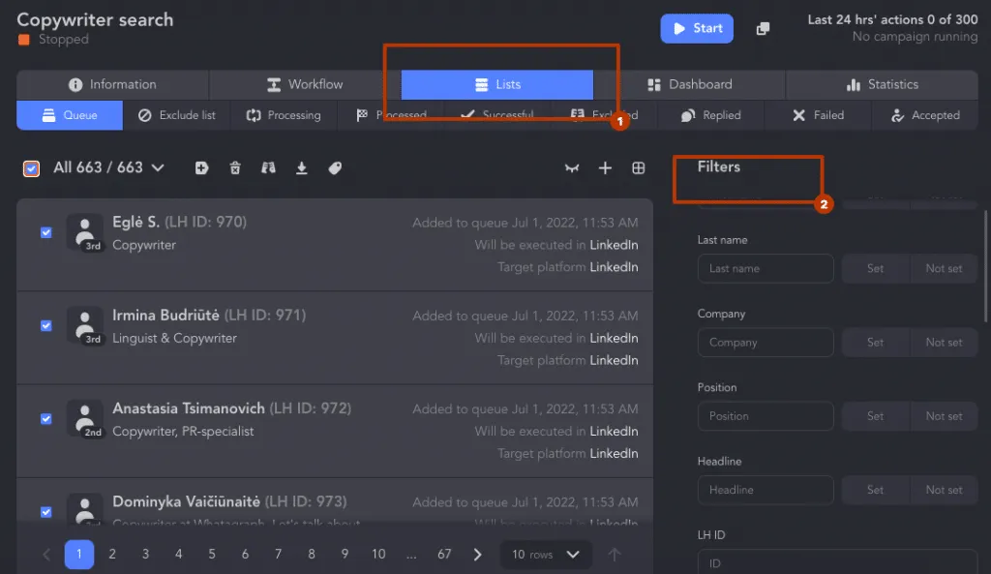
Task: Click the table columns grid icon
Action: [x=639, y=167]
